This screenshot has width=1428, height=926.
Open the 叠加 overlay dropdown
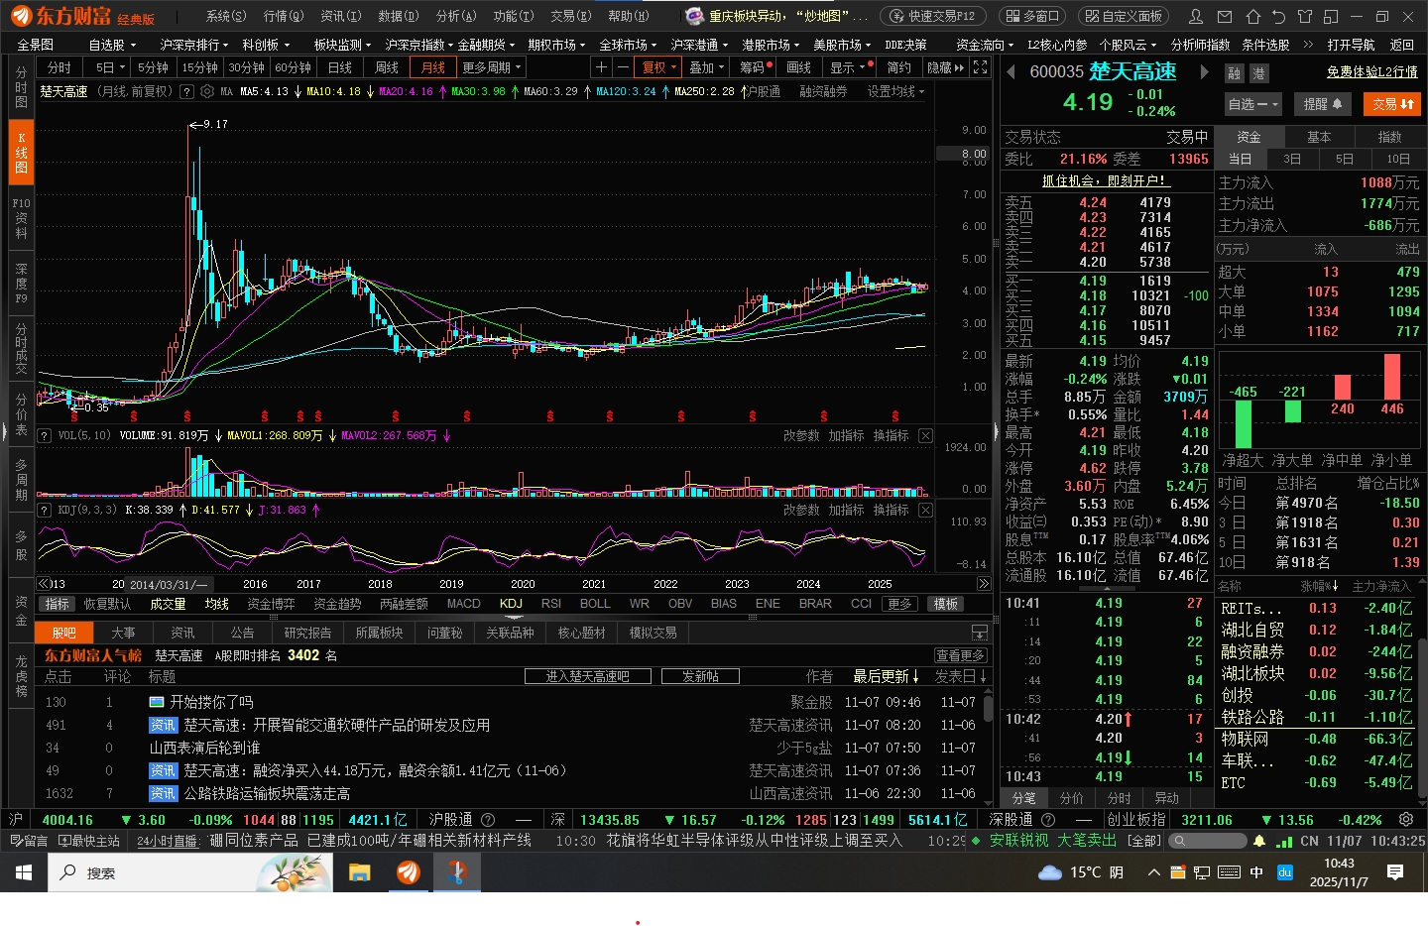[707, 67]
